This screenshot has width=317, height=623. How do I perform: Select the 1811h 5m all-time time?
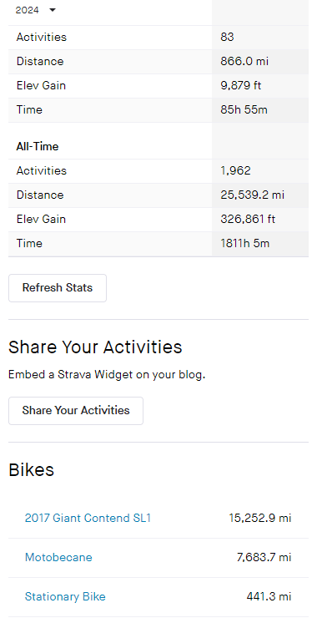click(x=244, y=243)
